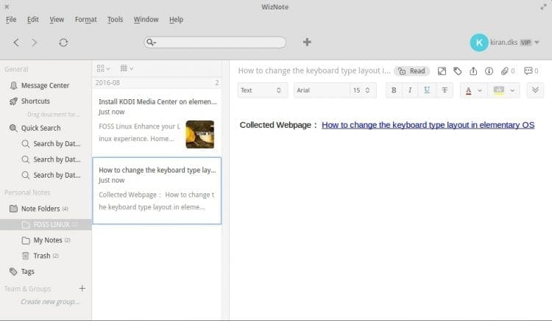
Task: Select Note Folders in the sidebar
Action: click(40, 209)
